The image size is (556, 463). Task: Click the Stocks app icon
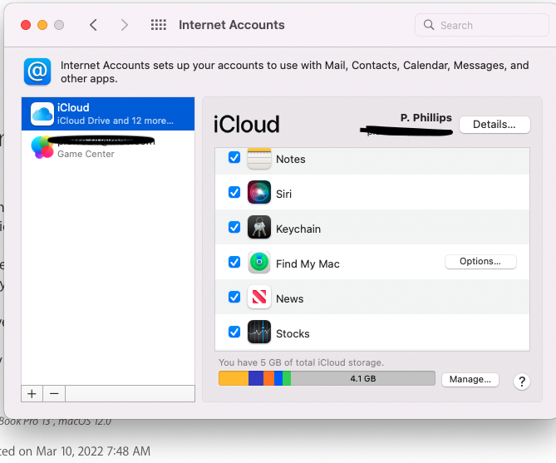(x=259, y=332)
